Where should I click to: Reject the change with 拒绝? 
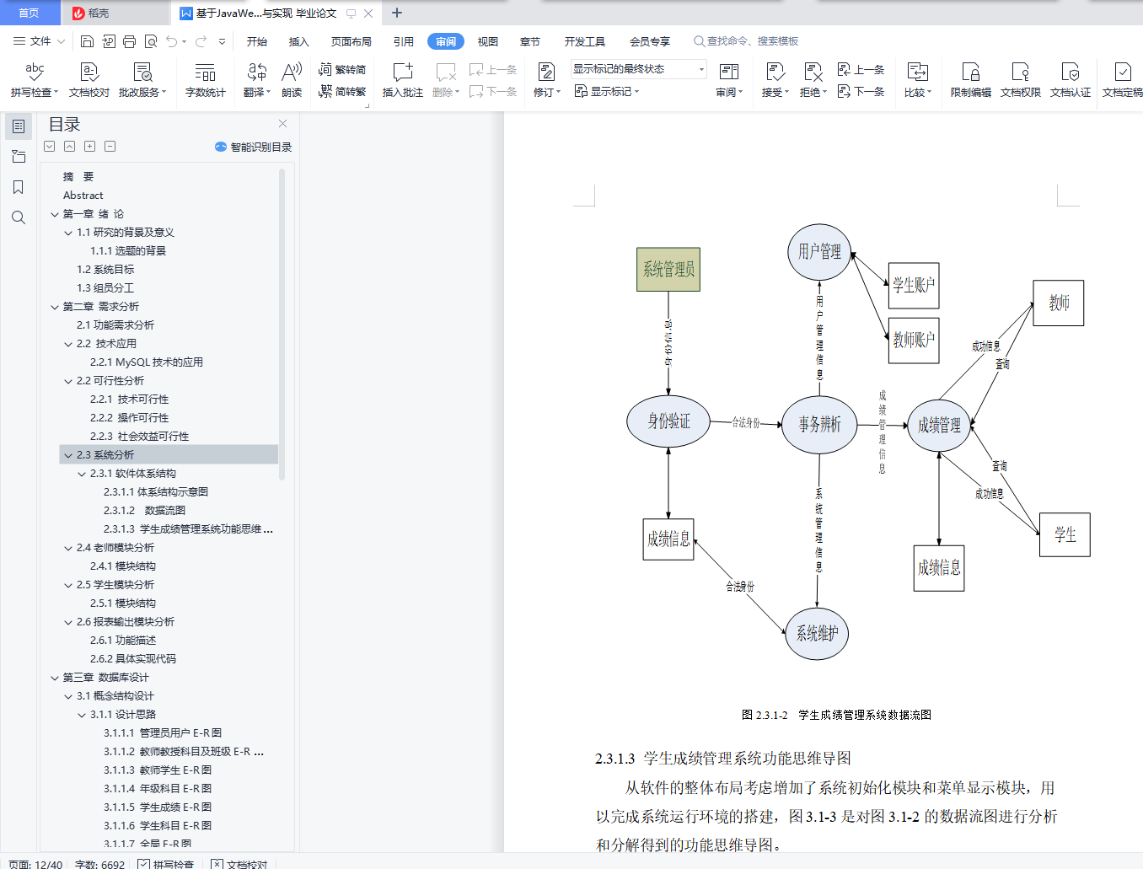pyautogui.click(x=813, y=80)
